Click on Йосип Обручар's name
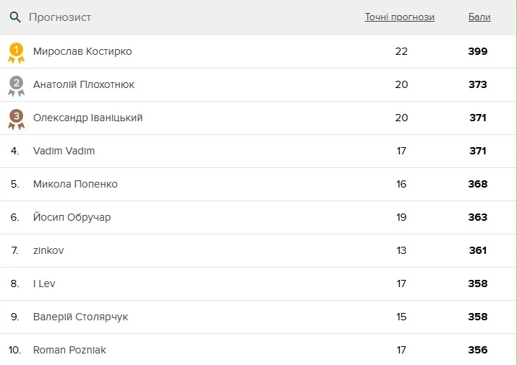Screen dimensions: 517x365 click(x=72, y=217)
